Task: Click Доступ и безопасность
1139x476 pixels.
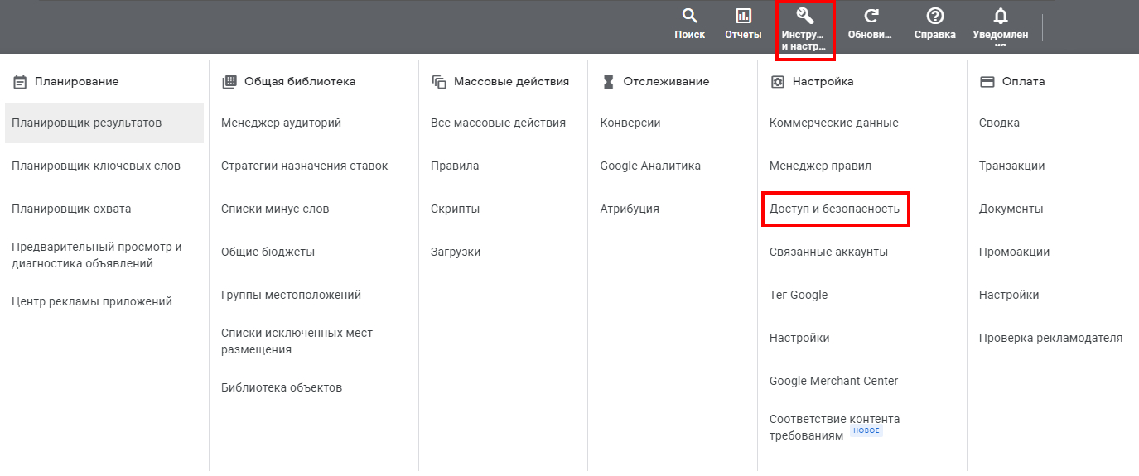Action: click(834, 209)
